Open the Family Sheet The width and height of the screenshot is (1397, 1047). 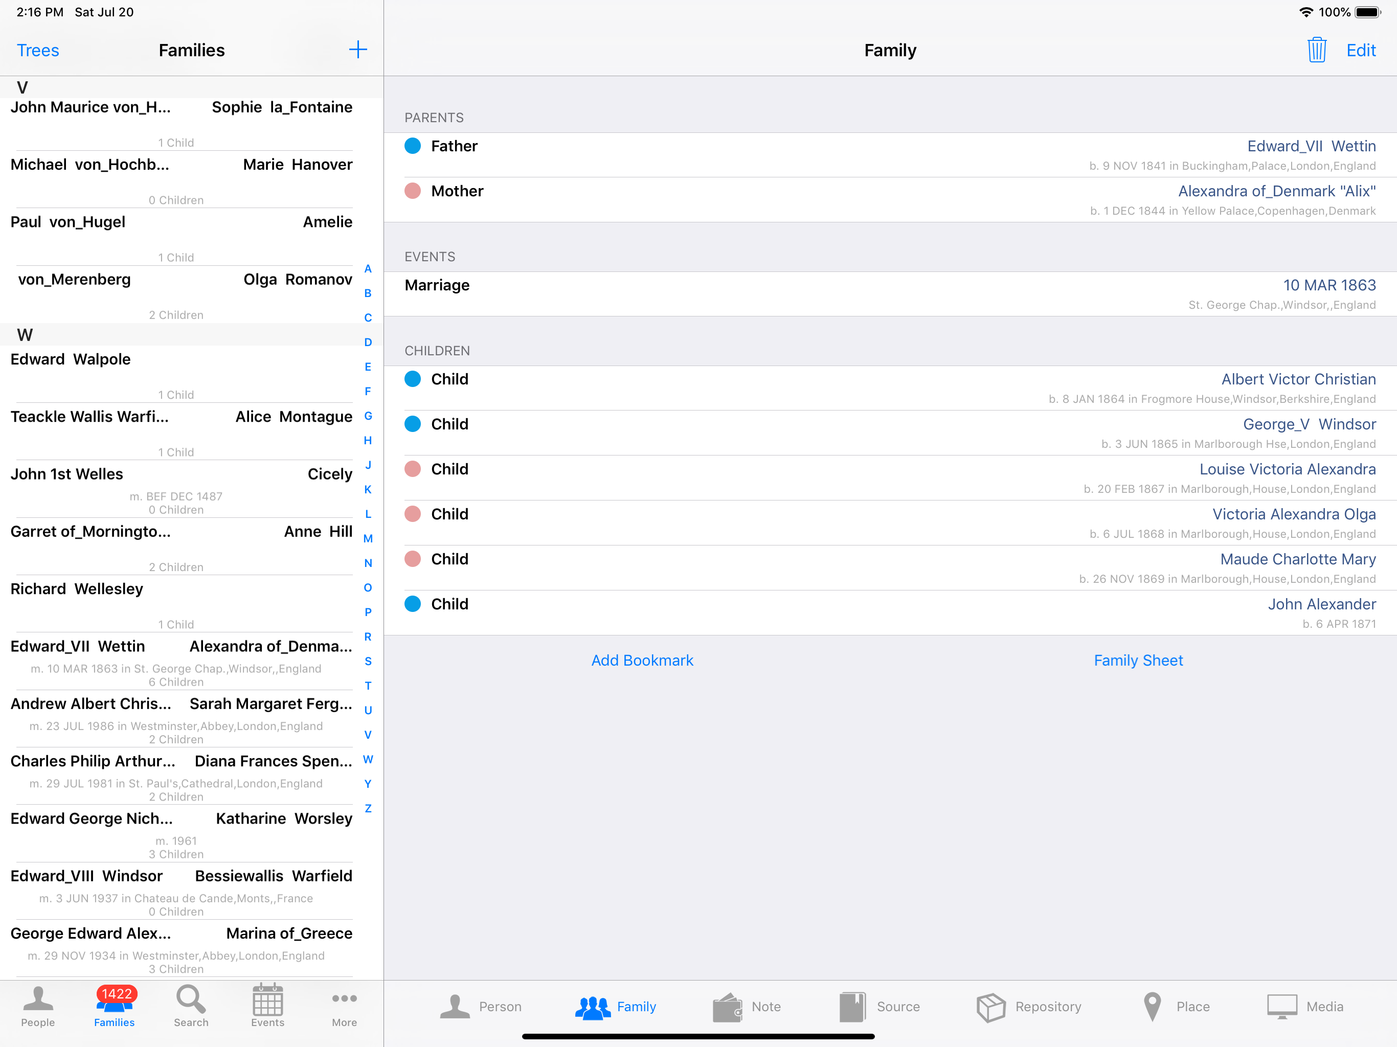(x=1138, y=660)
